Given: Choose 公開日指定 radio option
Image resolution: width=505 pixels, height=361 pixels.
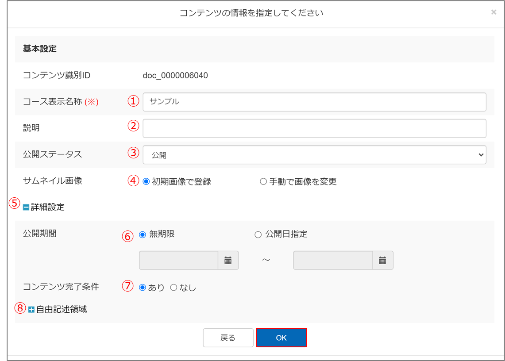Looking at the screenshot, I should [x=258, y=234].
